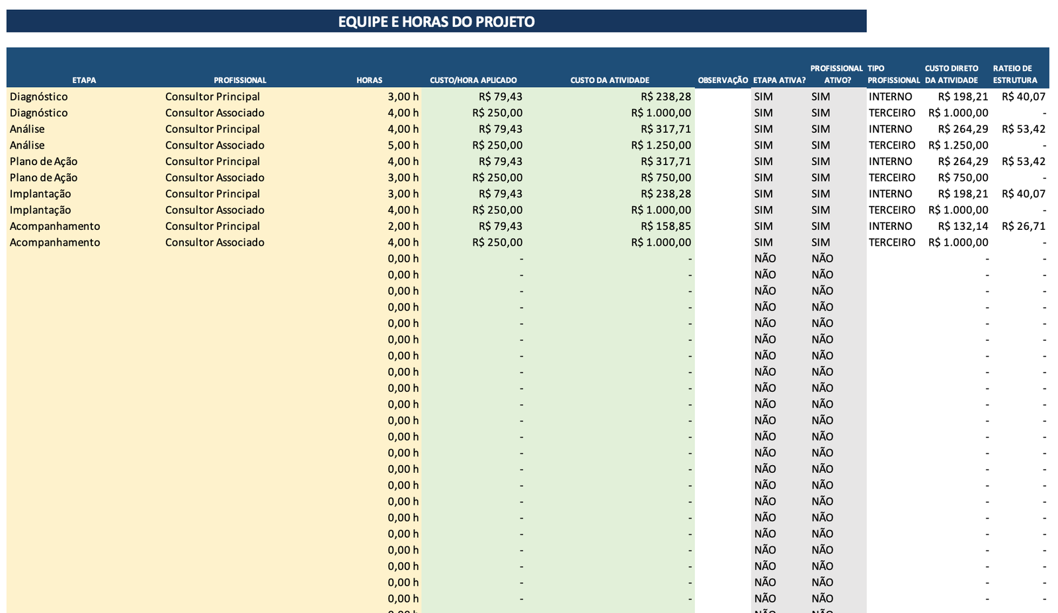Select Consultor Principal in the Acompanhamento row

point(212,226)
